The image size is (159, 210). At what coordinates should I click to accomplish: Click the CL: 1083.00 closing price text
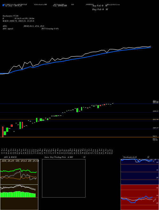pos(60,6)
